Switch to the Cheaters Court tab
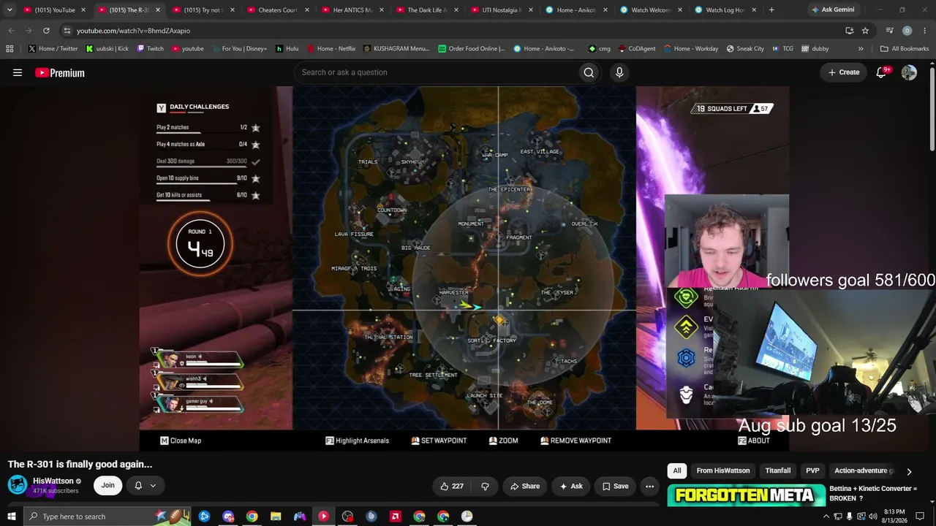 click(x=278, y=10)
